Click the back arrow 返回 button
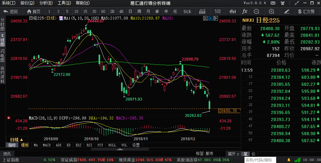The width and height of the screenshot is (321, 163). (11, 12)
